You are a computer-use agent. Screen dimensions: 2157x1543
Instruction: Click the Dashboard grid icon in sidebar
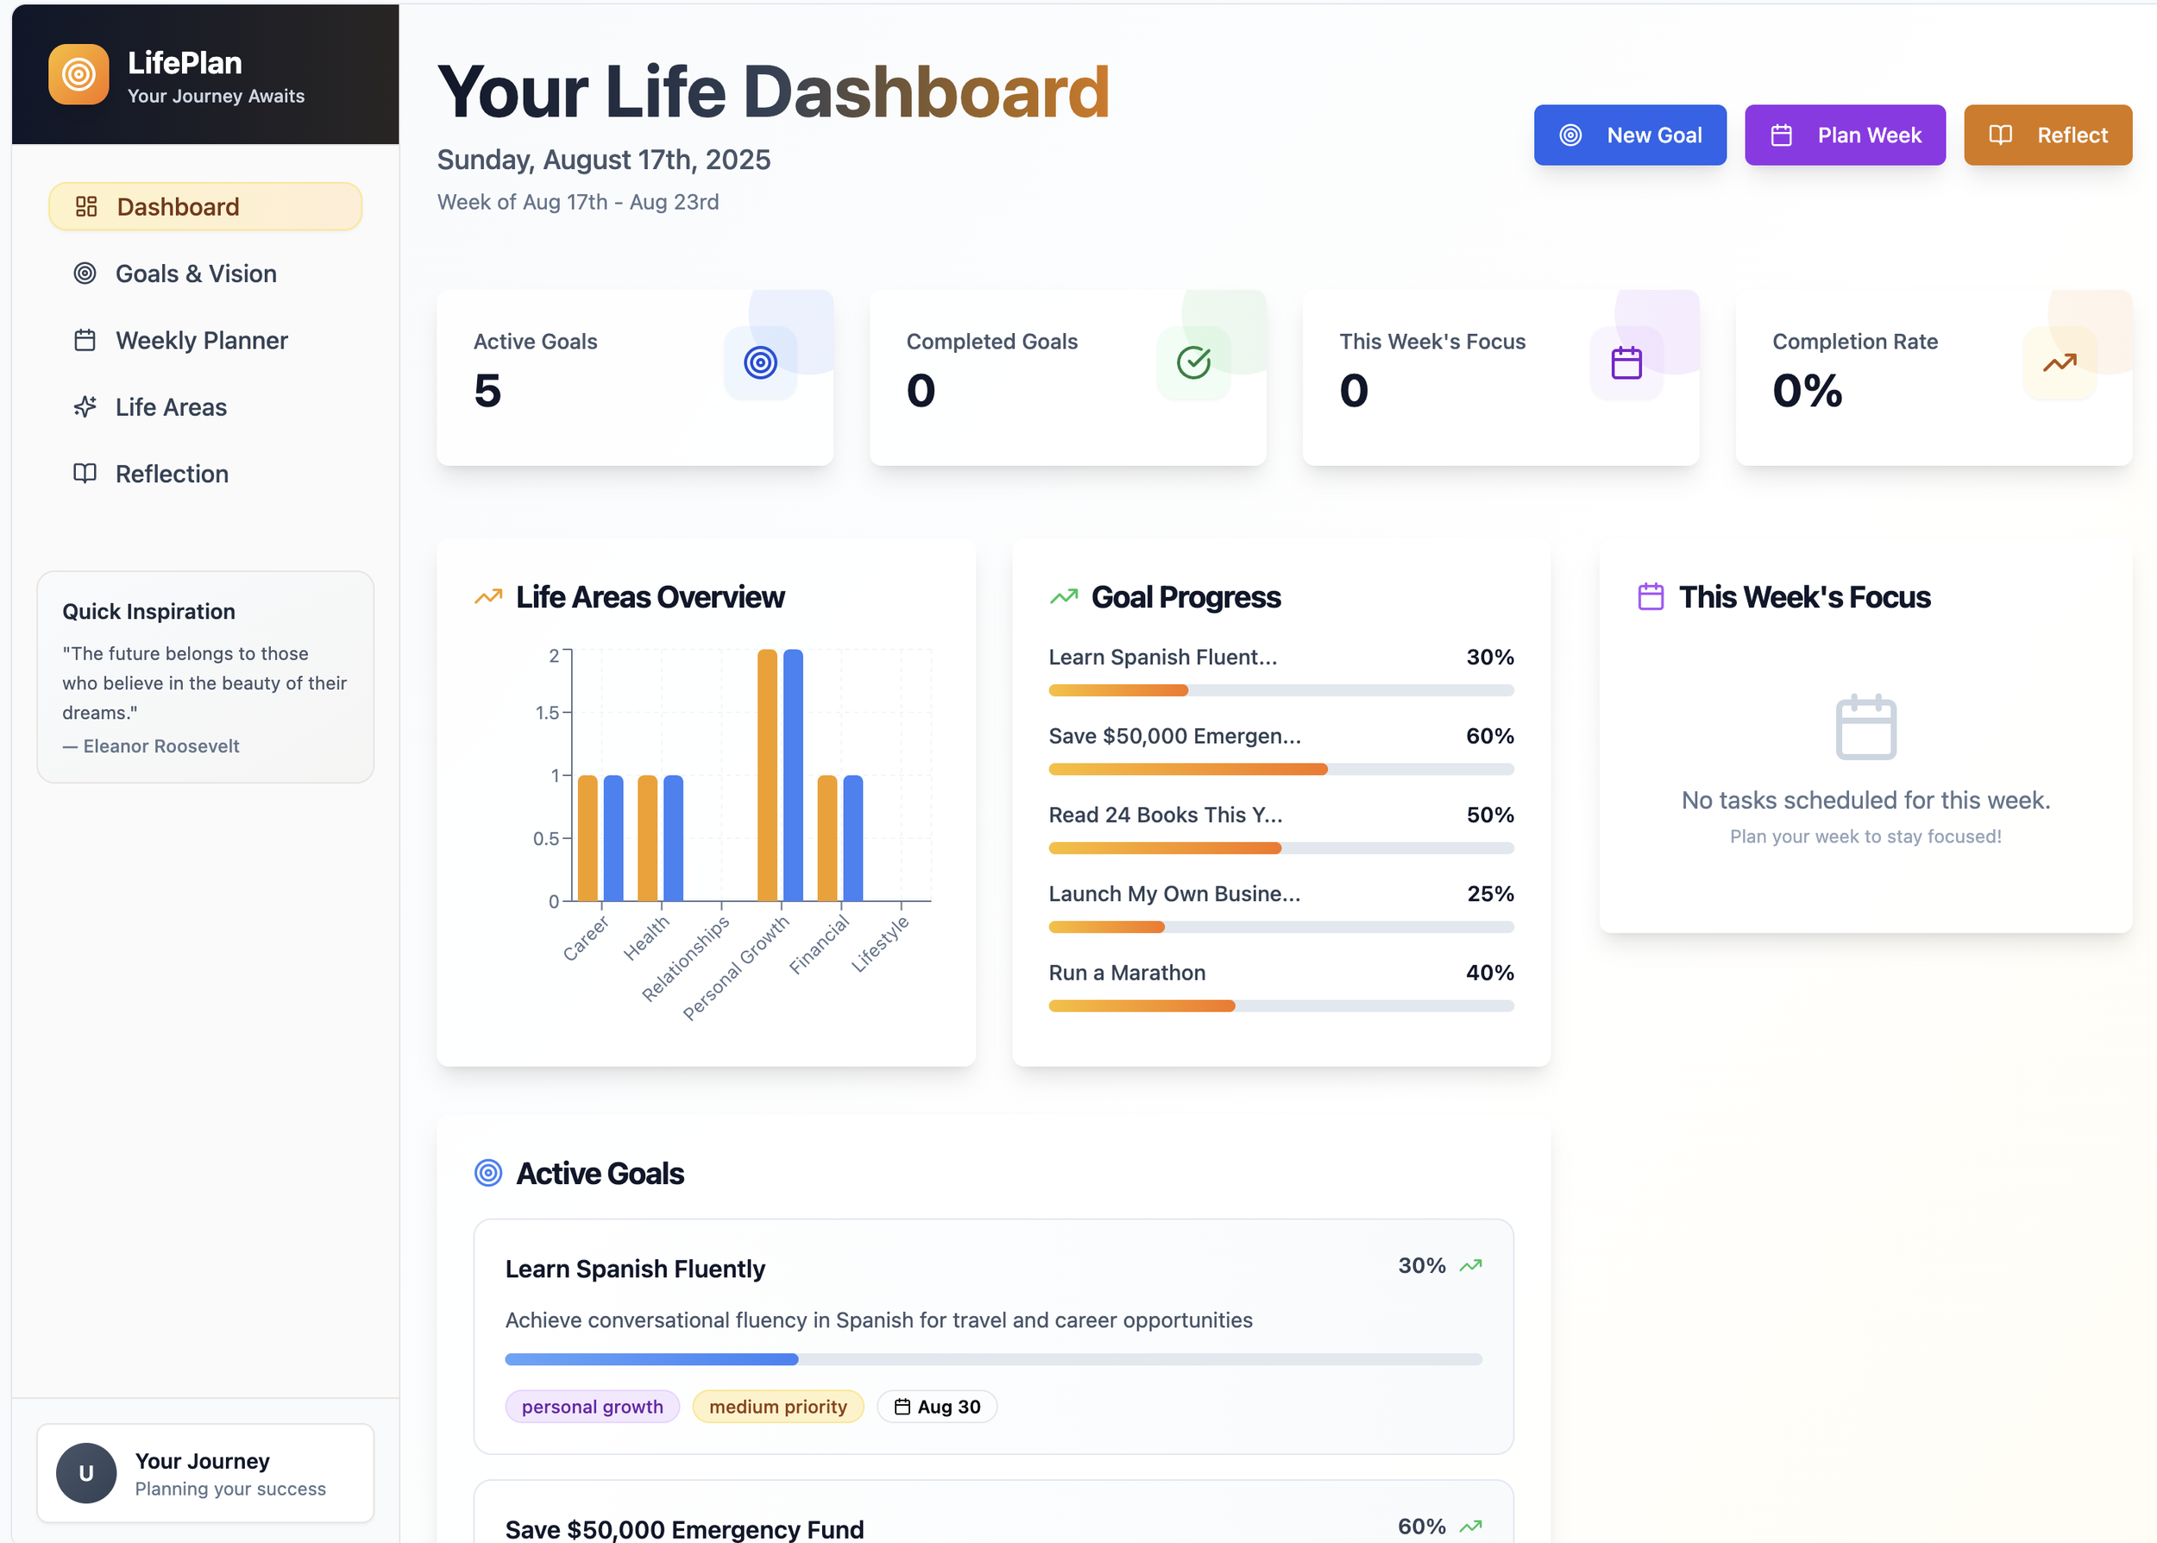(86, 206)
